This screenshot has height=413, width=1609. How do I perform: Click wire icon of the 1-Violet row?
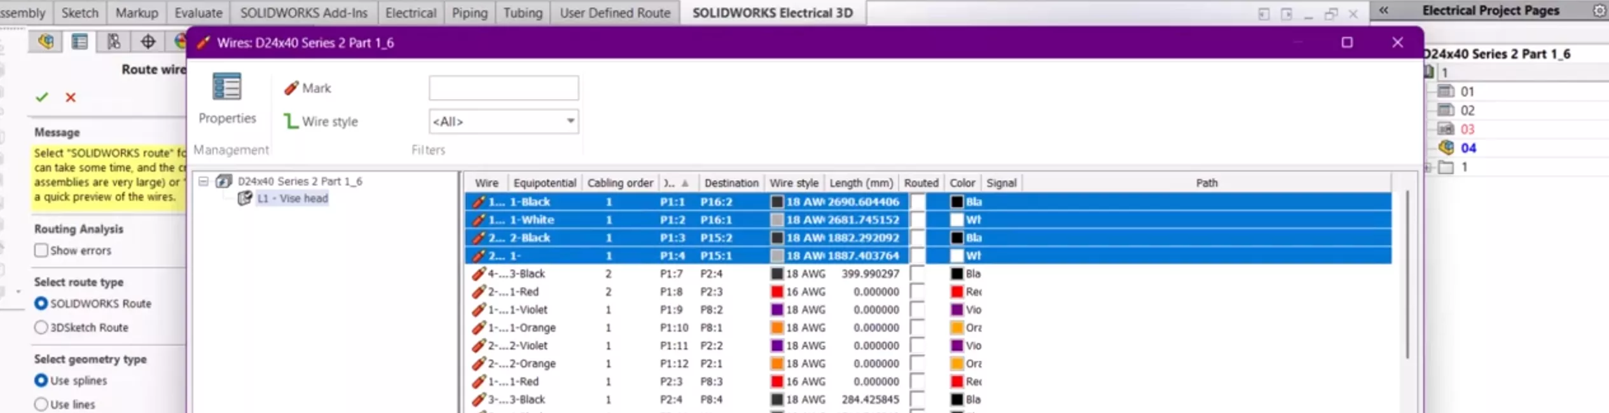click(x=478, y=310)
